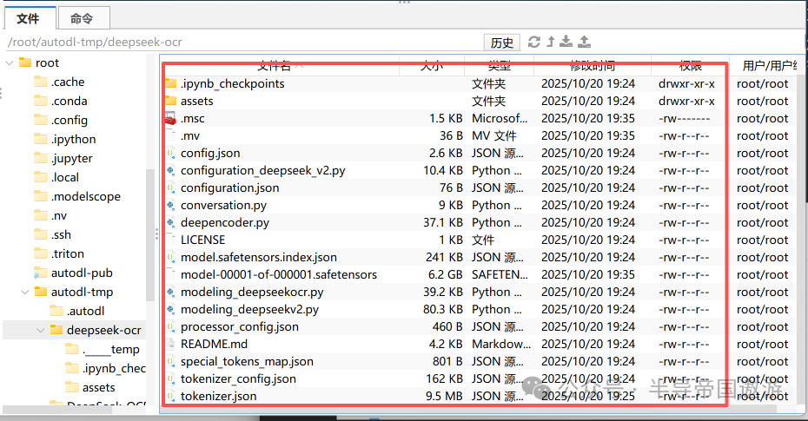Select the .jupyter folder in tree
This screenshot has width=808, height=421.
71,158
